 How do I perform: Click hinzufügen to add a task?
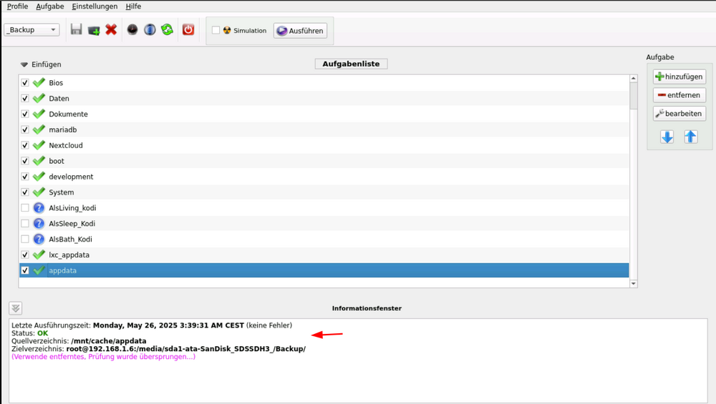[x=679, y=77]
